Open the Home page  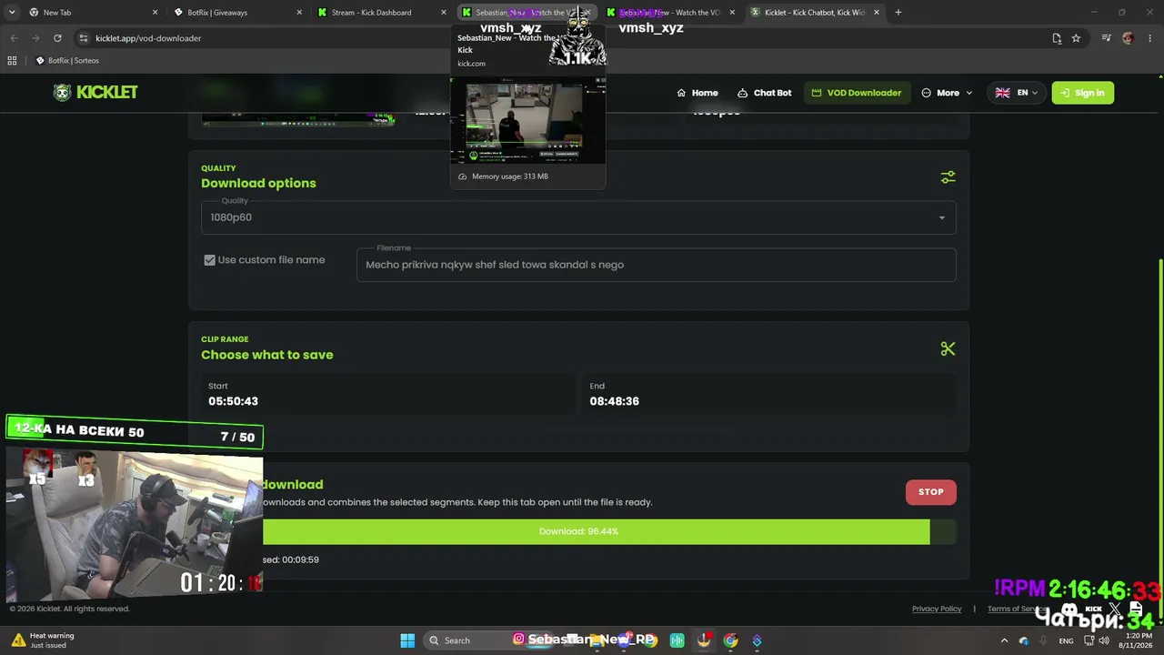pyautogui.click(x=697, y=93)
